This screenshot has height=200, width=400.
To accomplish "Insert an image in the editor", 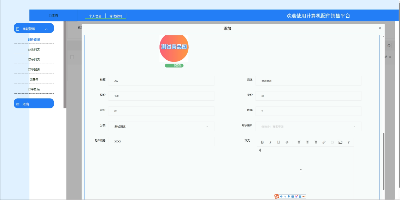I will [340, 142].
